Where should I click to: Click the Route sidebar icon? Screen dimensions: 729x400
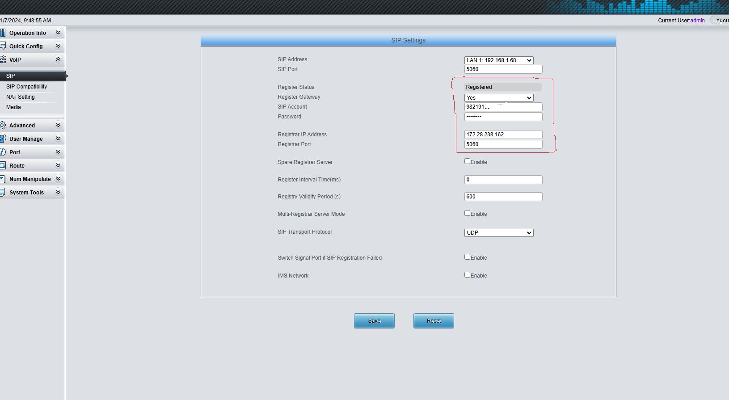tap(3, 165)
